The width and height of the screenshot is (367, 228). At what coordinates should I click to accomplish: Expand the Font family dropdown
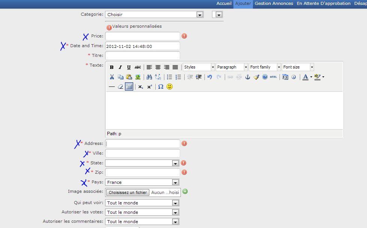pos(265,67)
